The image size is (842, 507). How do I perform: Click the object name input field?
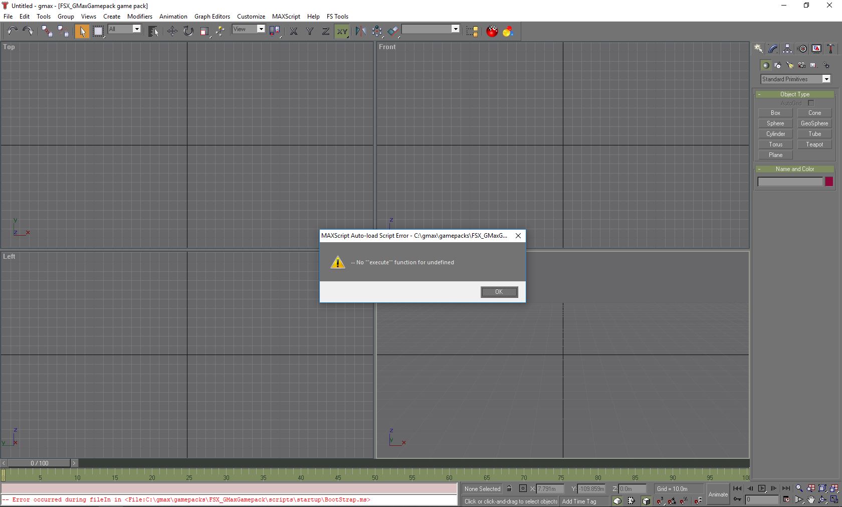pos(790,182)
